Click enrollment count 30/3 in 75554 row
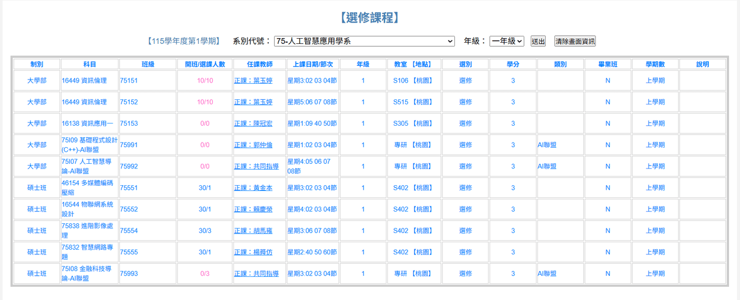740x300 pixels. click(x=205, y=231)
